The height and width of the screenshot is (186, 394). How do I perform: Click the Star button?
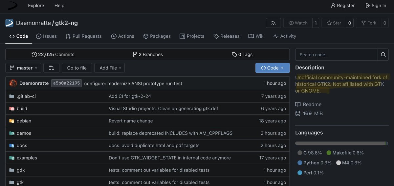[334, 23]
